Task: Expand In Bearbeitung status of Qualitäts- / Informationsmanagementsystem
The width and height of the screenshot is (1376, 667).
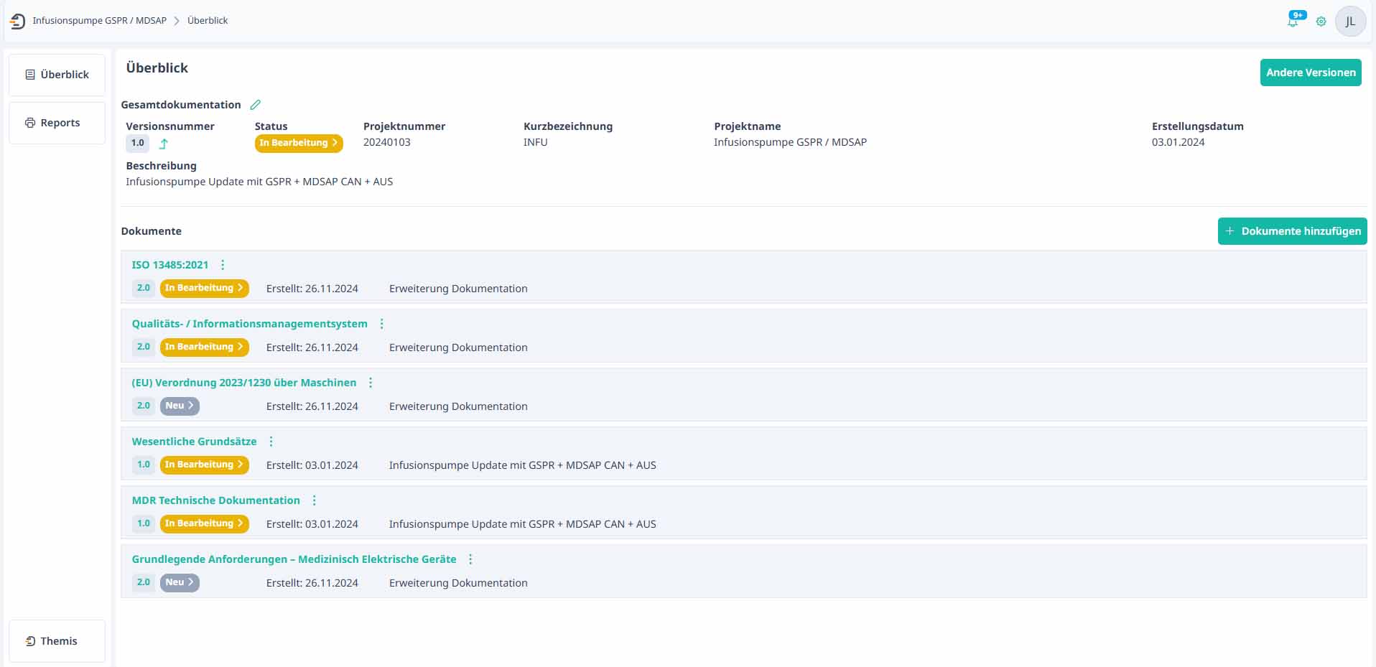Action: tap(205, 347)
